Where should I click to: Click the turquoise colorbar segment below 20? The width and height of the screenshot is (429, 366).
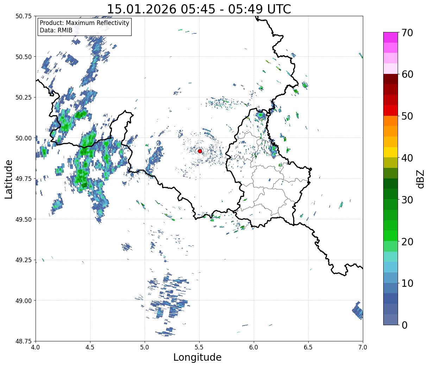click(x=391, y=257)
